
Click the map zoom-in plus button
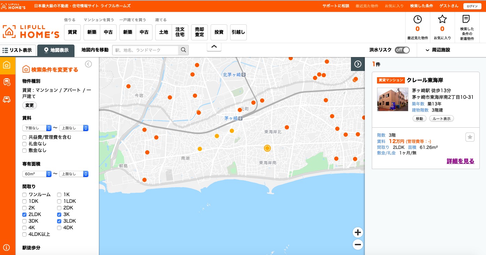click(358, 232)
